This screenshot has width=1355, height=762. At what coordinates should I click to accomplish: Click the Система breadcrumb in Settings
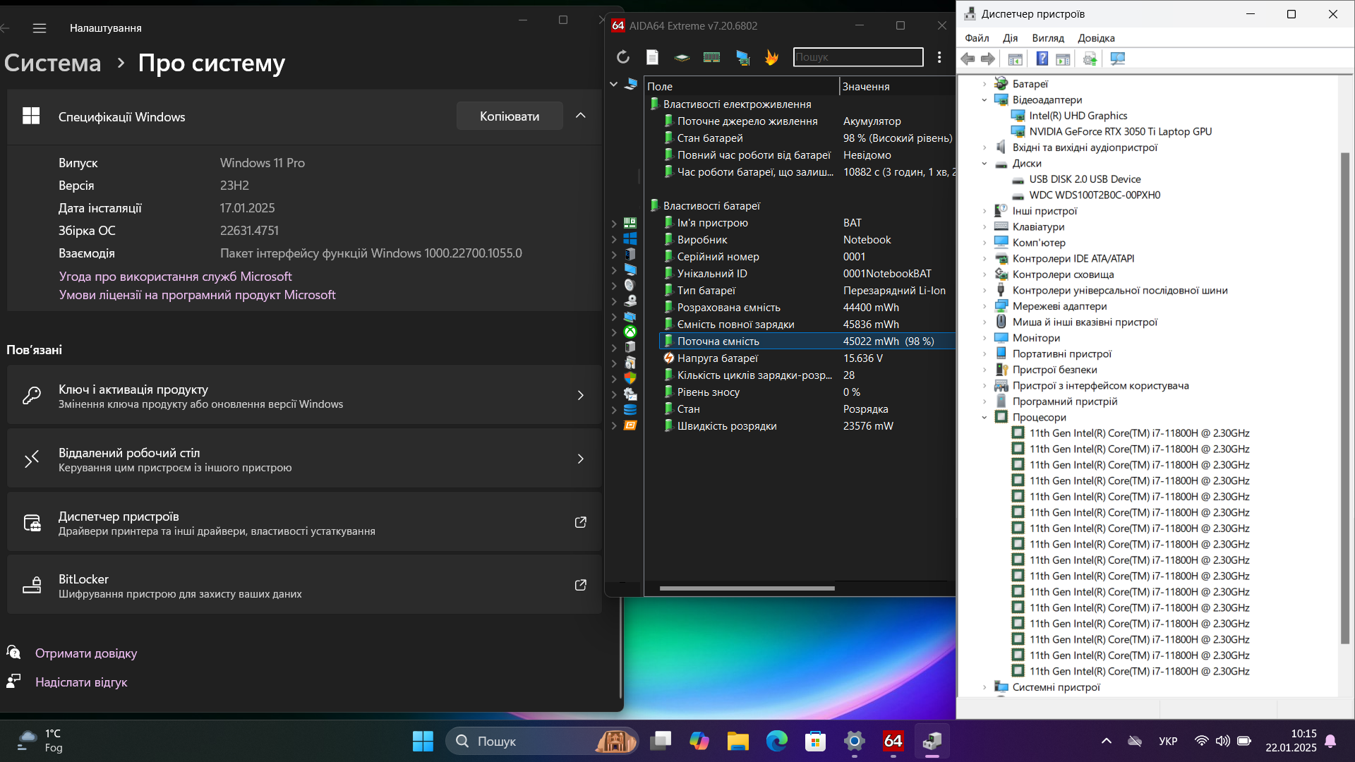(x=52, y=63)
